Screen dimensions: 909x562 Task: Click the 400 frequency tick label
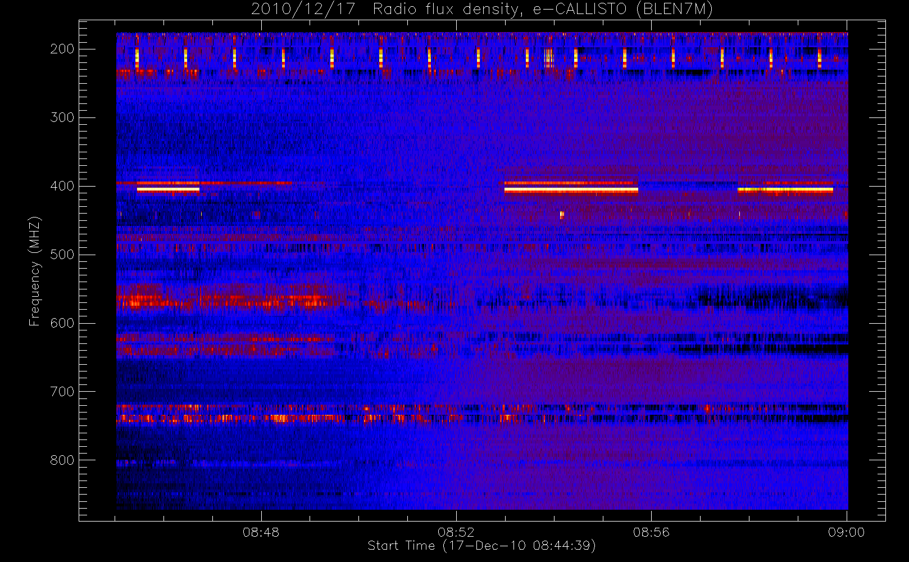pyautogui.click(x=62, y=186)
